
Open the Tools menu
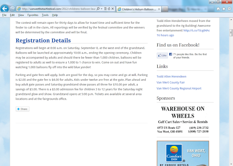coord(45,15)
